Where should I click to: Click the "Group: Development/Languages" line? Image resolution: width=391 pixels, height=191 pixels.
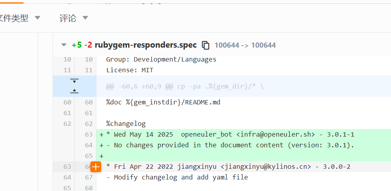tap(161, 60)
